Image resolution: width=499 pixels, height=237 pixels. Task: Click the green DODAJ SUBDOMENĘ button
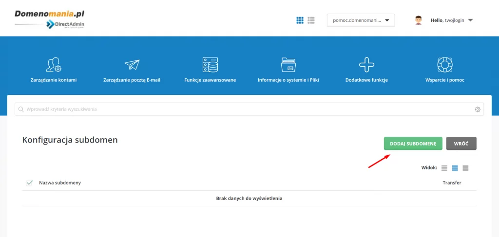coord(413,144)
